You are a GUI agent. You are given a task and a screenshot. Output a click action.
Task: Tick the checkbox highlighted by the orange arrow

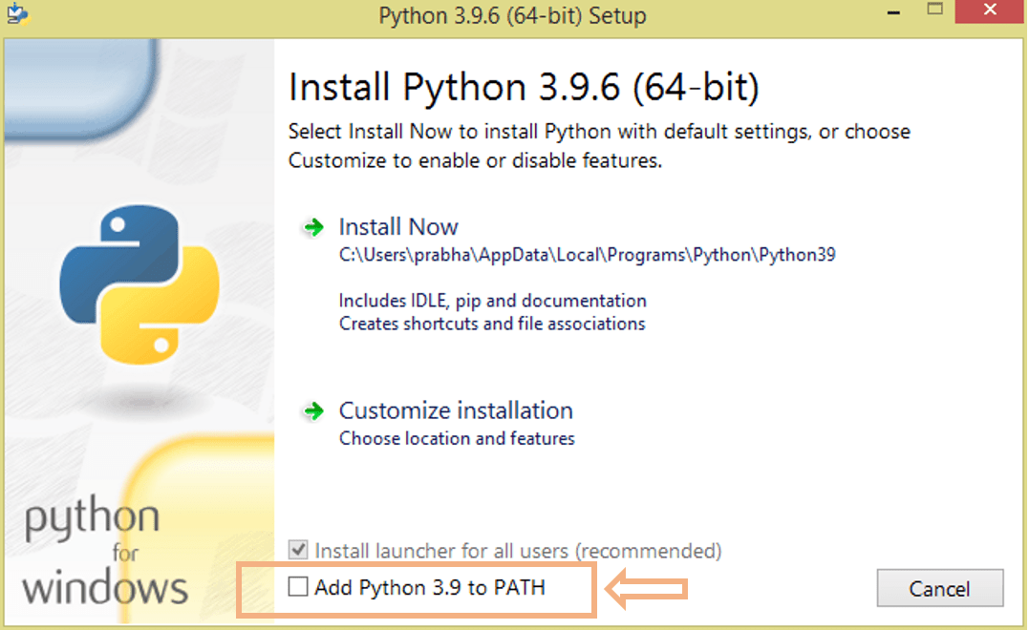click(x=299, y=588)
